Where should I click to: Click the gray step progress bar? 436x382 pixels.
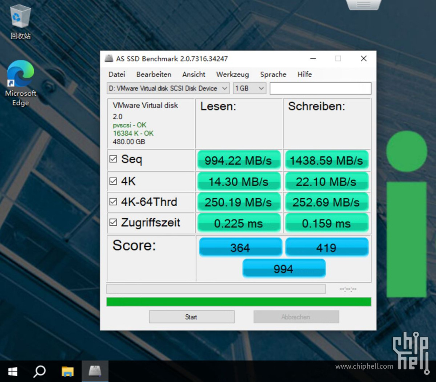click(x=216, y=289)
